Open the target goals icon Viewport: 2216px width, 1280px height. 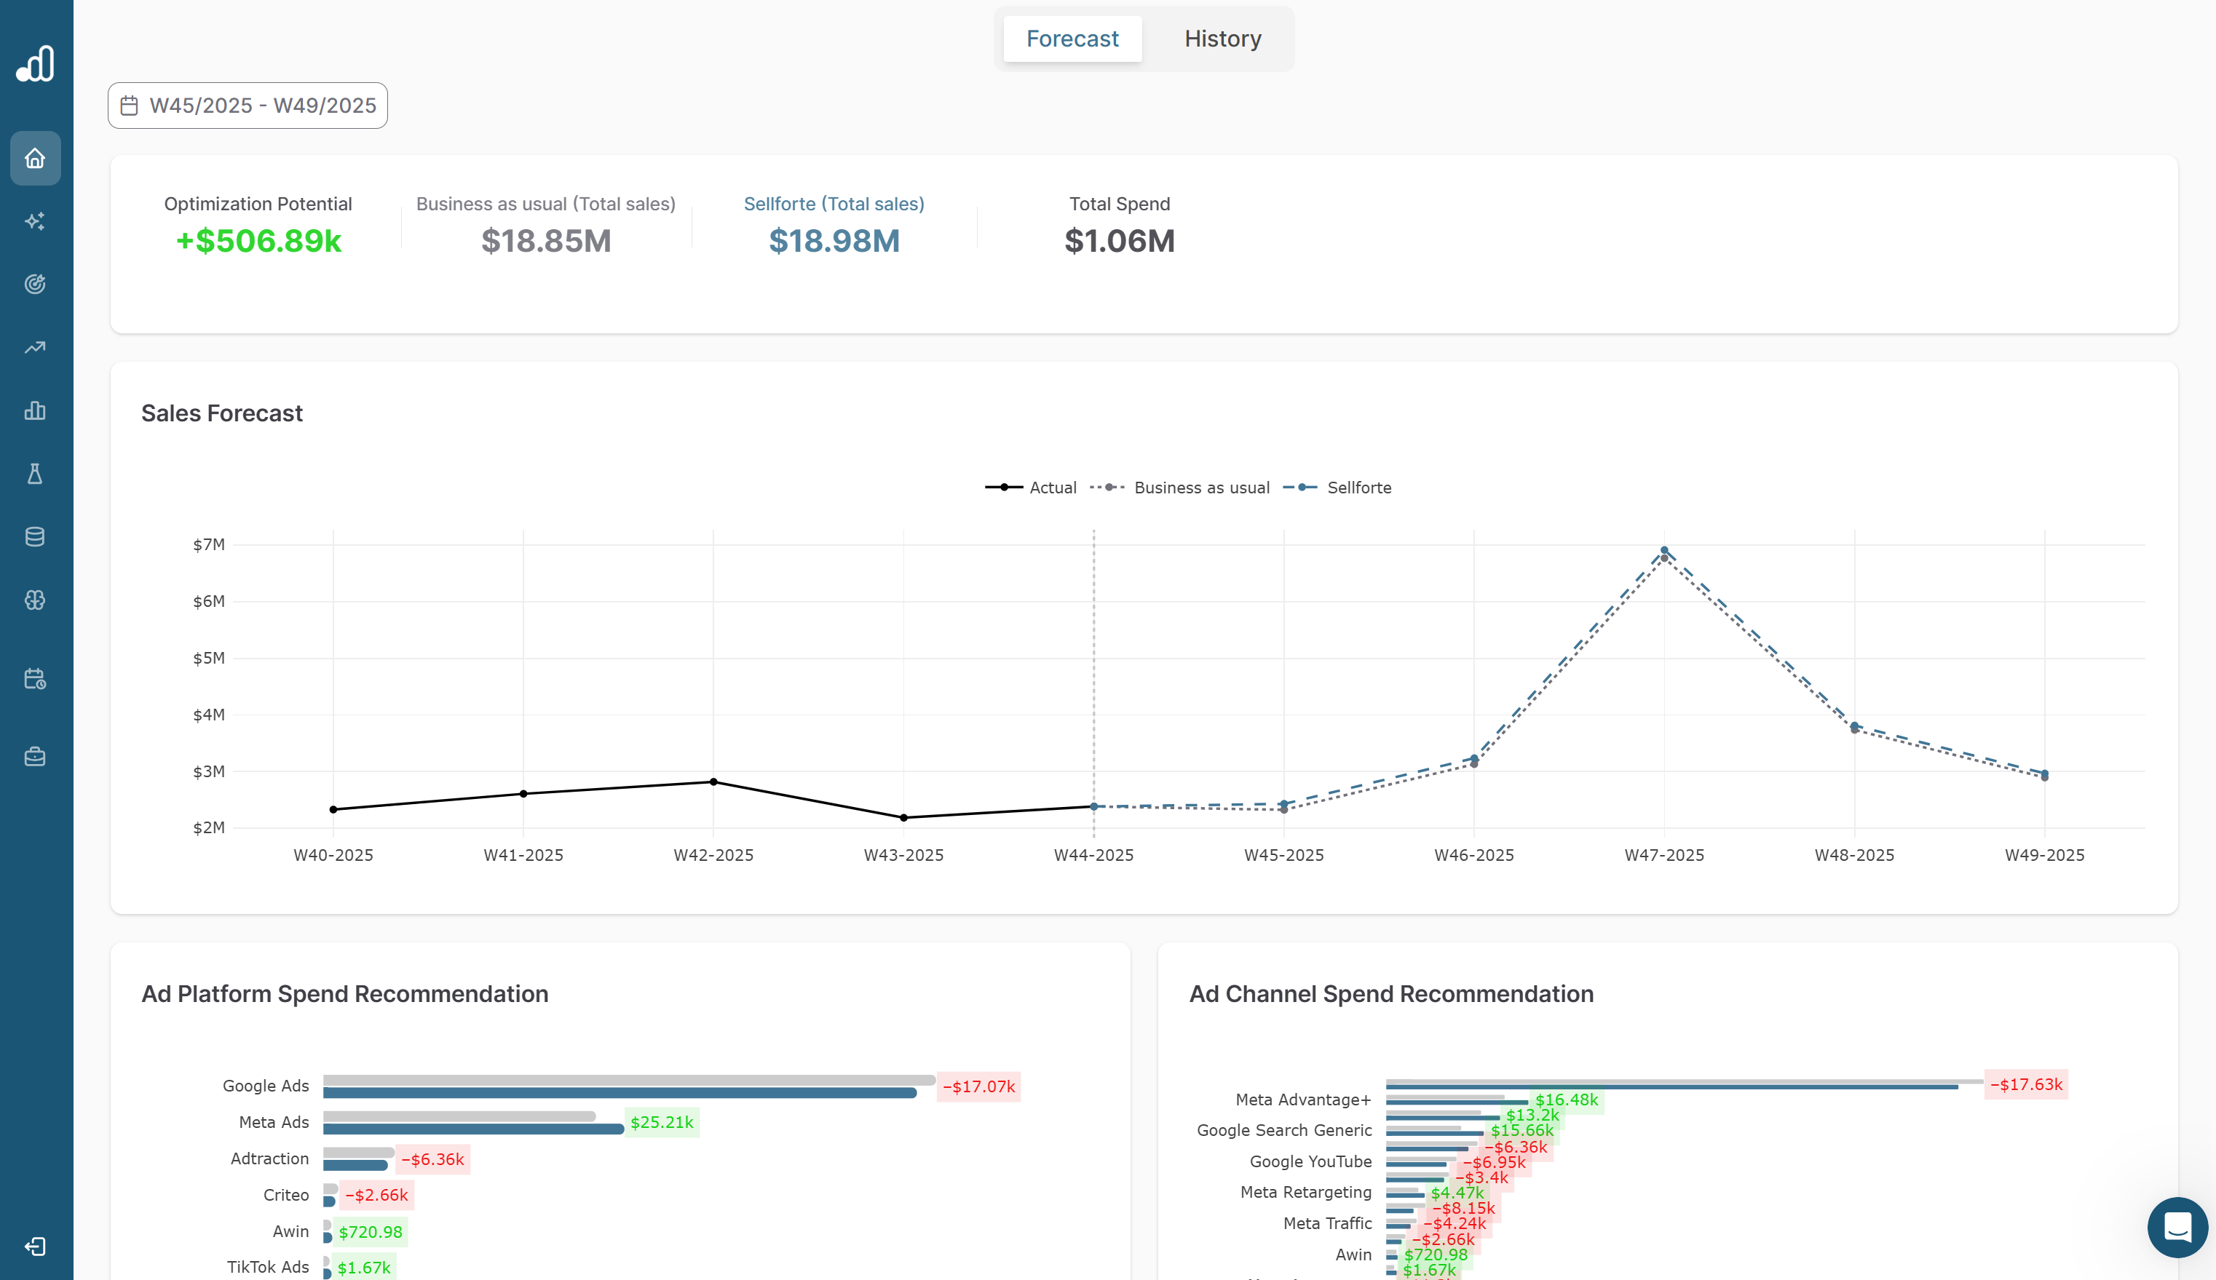35,284
